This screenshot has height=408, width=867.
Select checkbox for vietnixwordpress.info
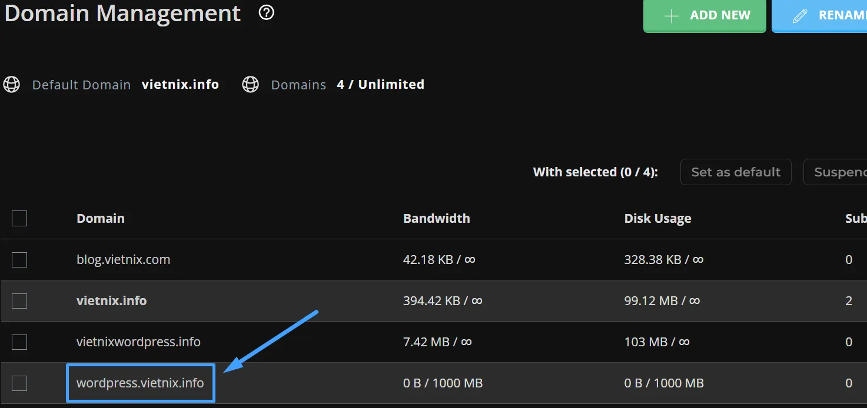click(x=19, y=342)
